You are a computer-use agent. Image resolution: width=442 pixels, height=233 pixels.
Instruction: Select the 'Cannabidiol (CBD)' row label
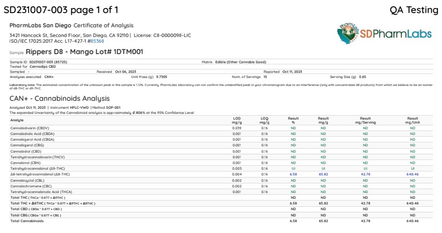(26, 152)
